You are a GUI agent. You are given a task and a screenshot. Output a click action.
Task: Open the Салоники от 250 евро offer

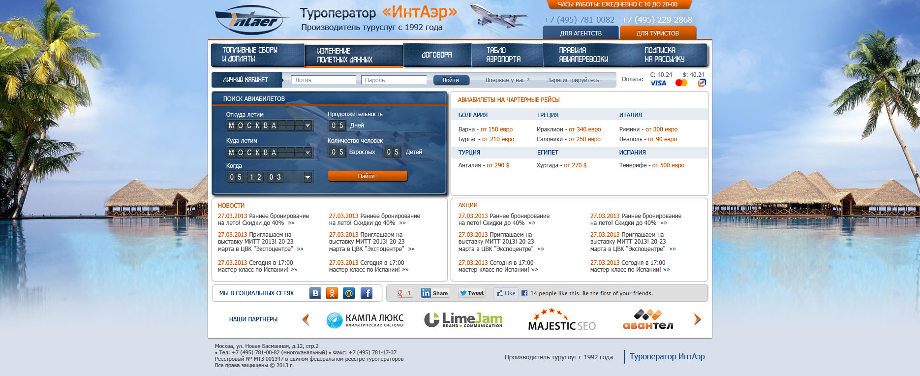pos(569,139)
